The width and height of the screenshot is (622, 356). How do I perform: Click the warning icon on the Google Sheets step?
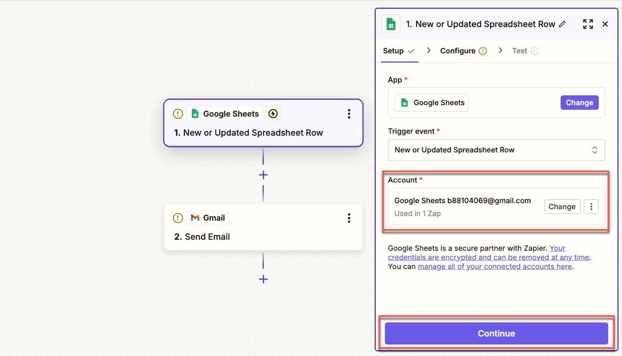(178, 114)
